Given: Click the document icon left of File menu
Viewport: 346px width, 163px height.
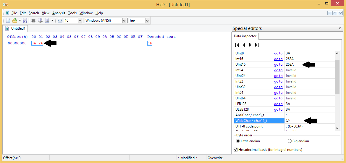Looking at the screenshot, I should (7, 13).
